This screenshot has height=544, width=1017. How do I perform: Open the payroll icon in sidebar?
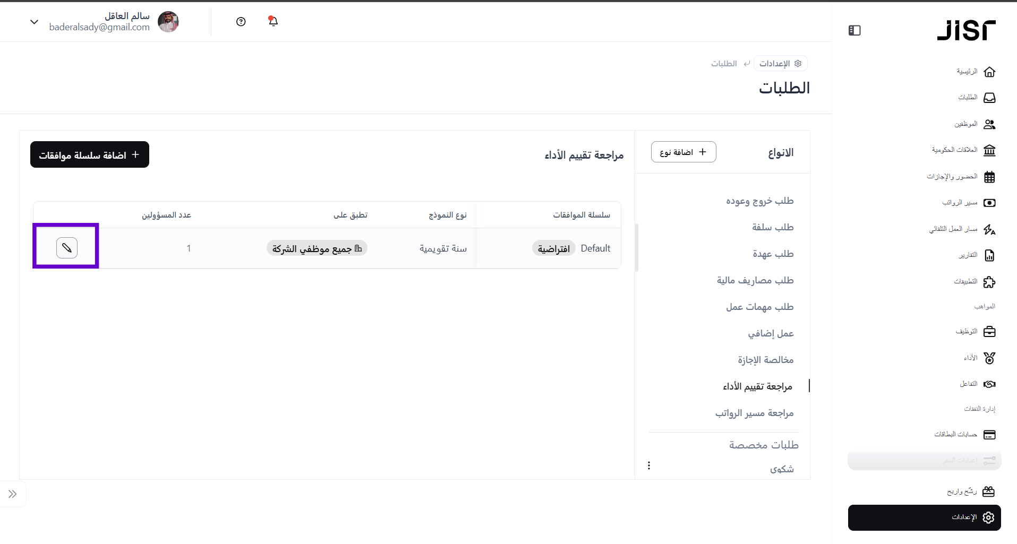coord(989,203)
